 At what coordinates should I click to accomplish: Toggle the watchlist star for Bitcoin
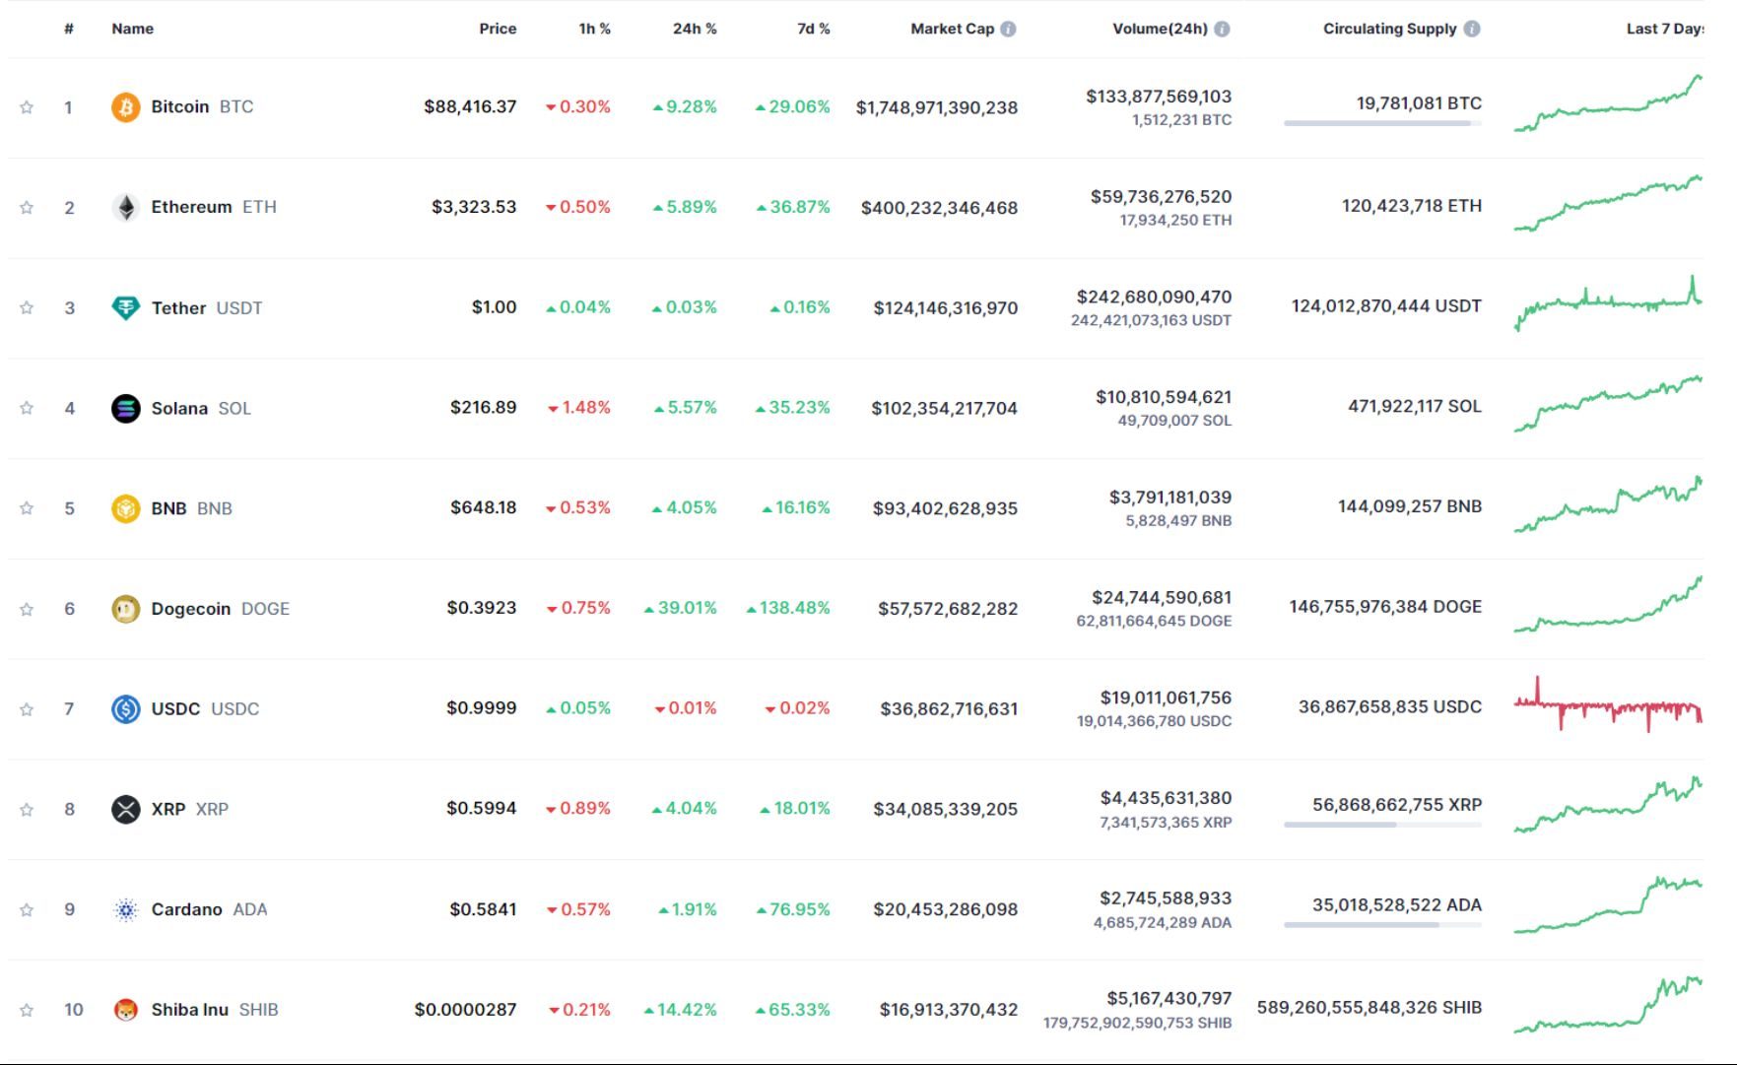tap(26, 106)
